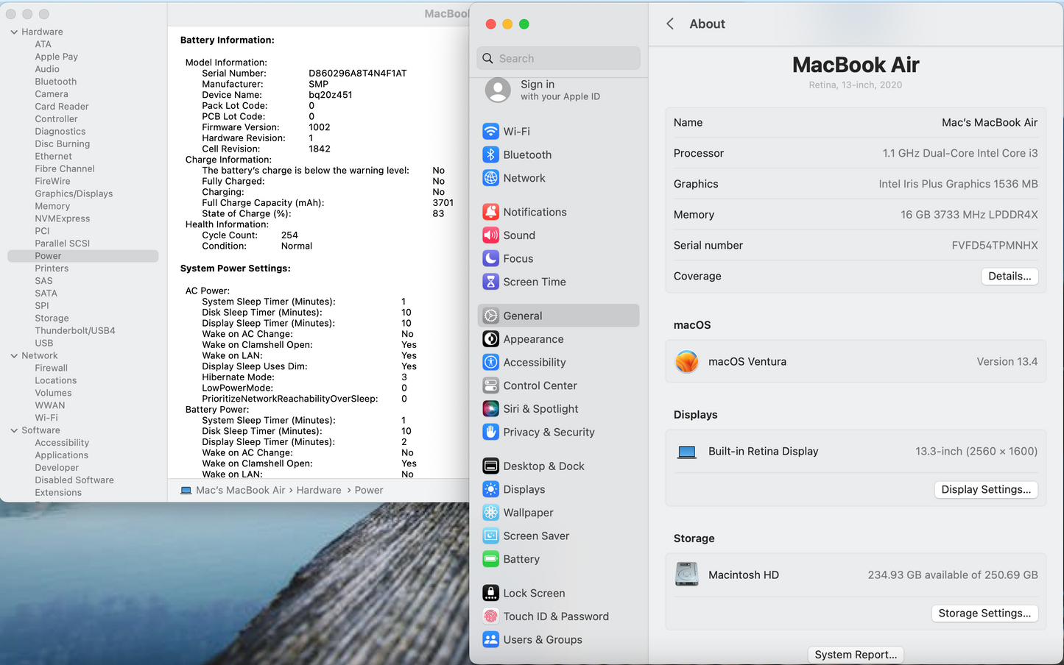Collapse the Hardware tree section
This screenshot has height=665, width=1064.
click(14, 32)
